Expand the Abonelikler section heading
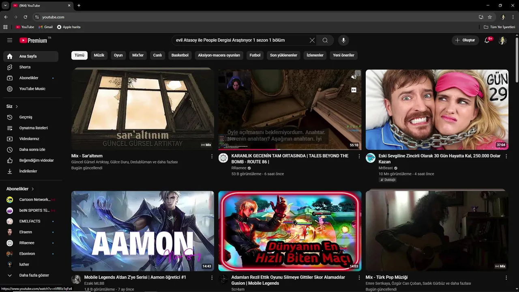519x292 pixels. click(20, 189)
